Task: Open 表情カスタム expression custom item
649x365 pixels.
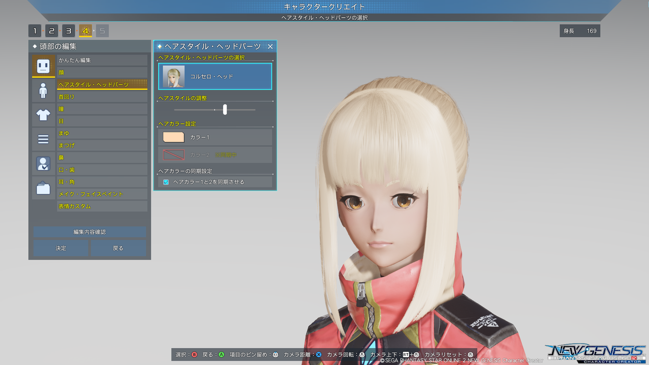Action: pyautogui.click(x=102, y=206)
